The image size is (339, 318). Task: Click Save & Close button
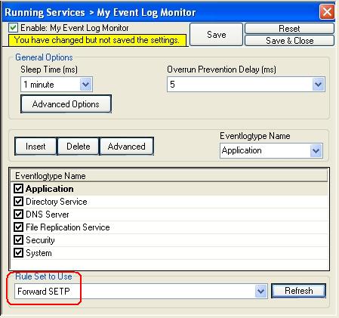289,41
